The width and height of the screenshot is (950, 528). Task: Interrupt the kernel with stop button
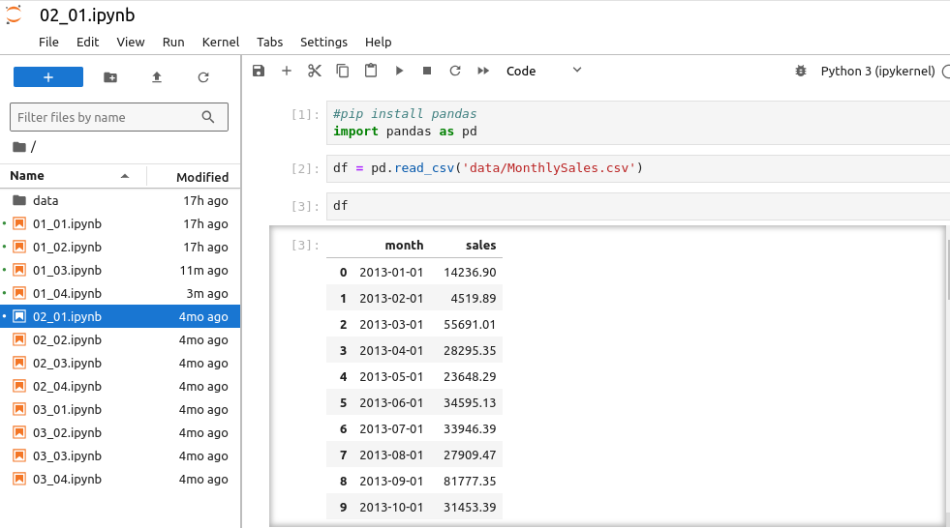click(x=427, y=71)
